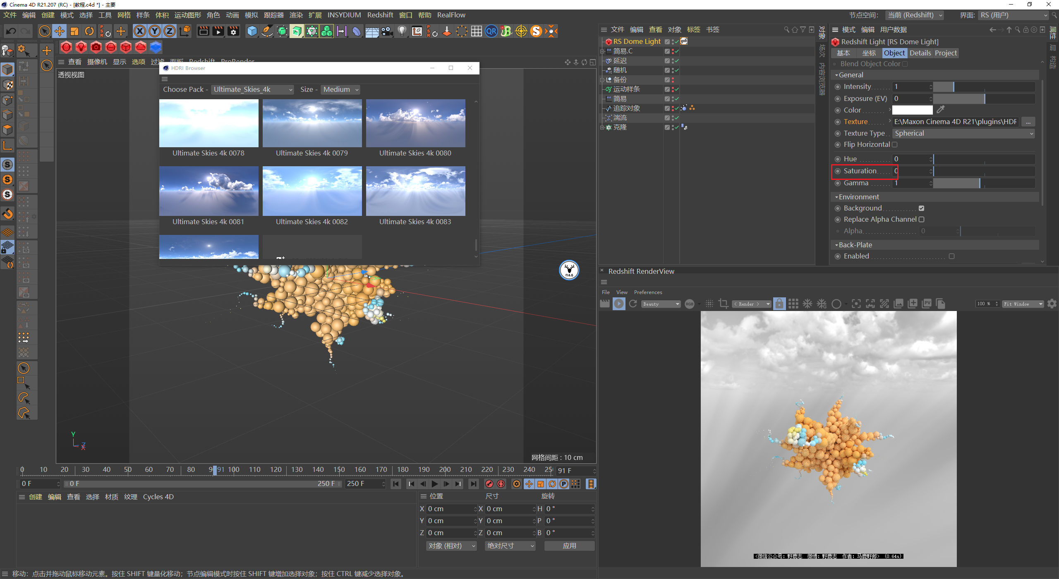Click the Cloner tool green cubes icon
Screen dimensions: 1059x579
pyautogui.click(x=327, y=31)
